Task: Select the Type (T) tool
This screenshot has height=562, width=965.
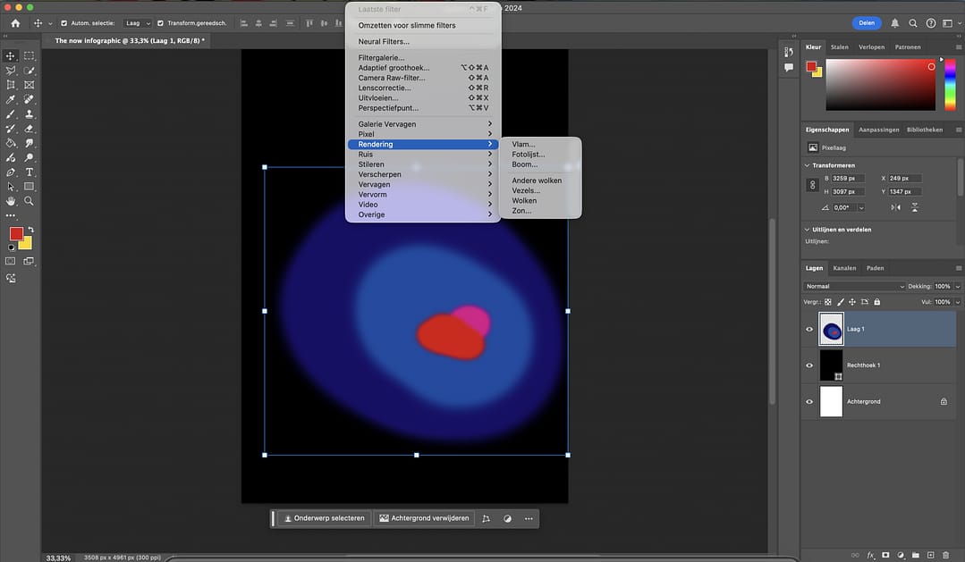Action: point(30,172)
